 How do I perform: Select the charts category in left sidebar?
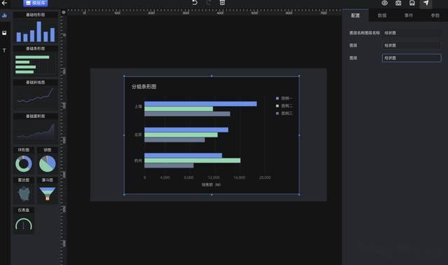[x=4, y=15]
